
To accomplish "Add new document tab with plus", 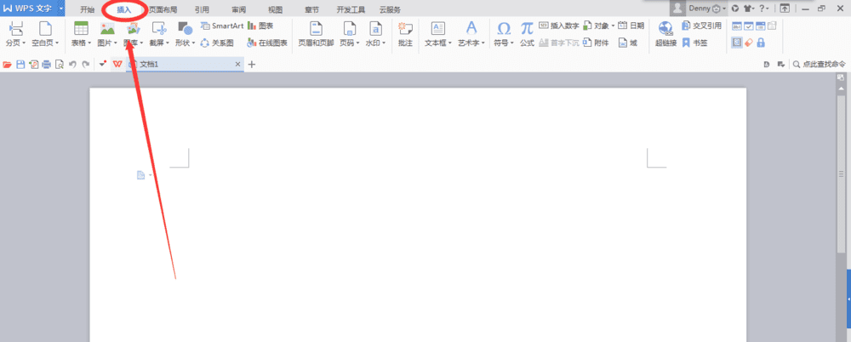I will click(x=251, y=64).
